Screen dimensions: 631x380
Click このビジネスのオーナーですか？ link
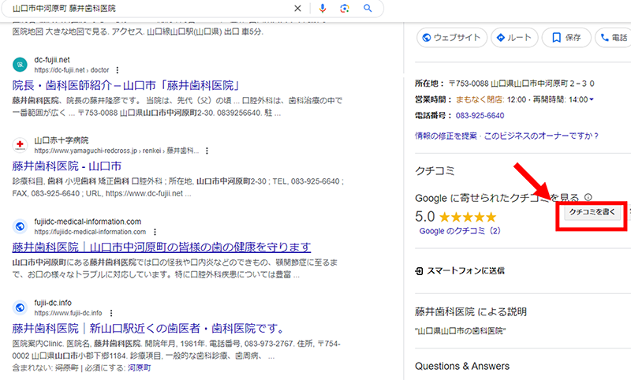(541, 136)
